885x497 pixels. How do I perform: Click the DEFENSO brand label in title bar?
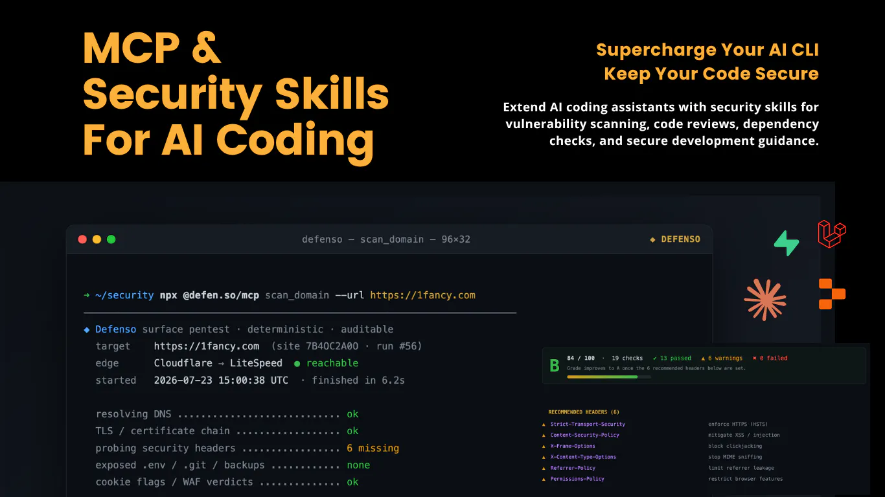(x=680, y=239)
